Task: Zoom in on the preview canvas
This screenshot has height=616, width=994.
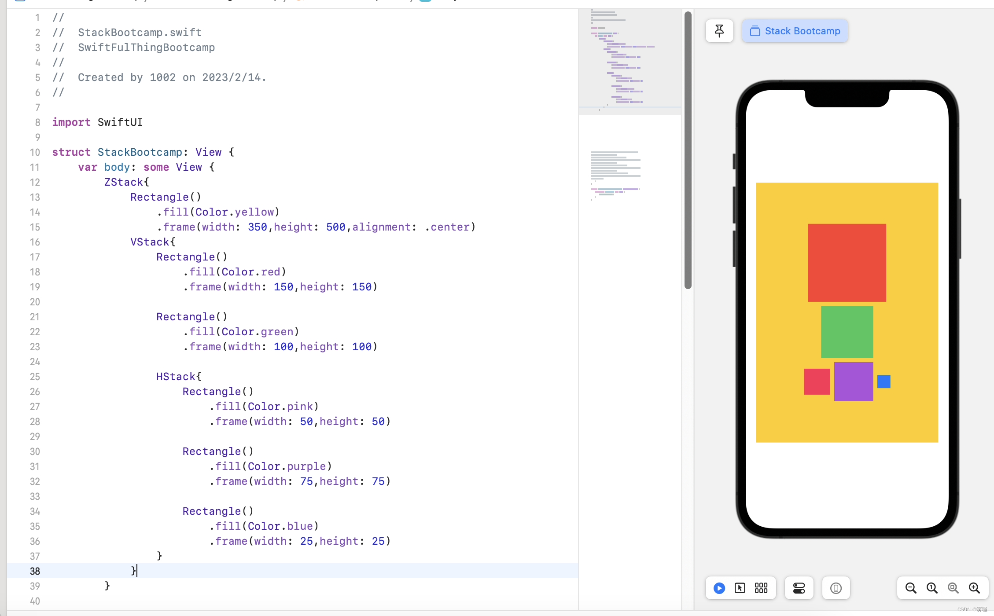Action: [974, 587]
